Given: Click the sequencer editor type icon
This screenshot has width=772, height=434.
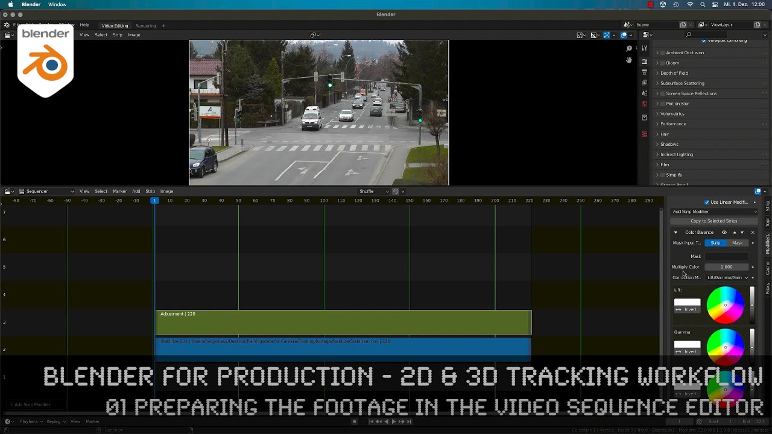Looking at the screenshot, I should click(9, 191).
